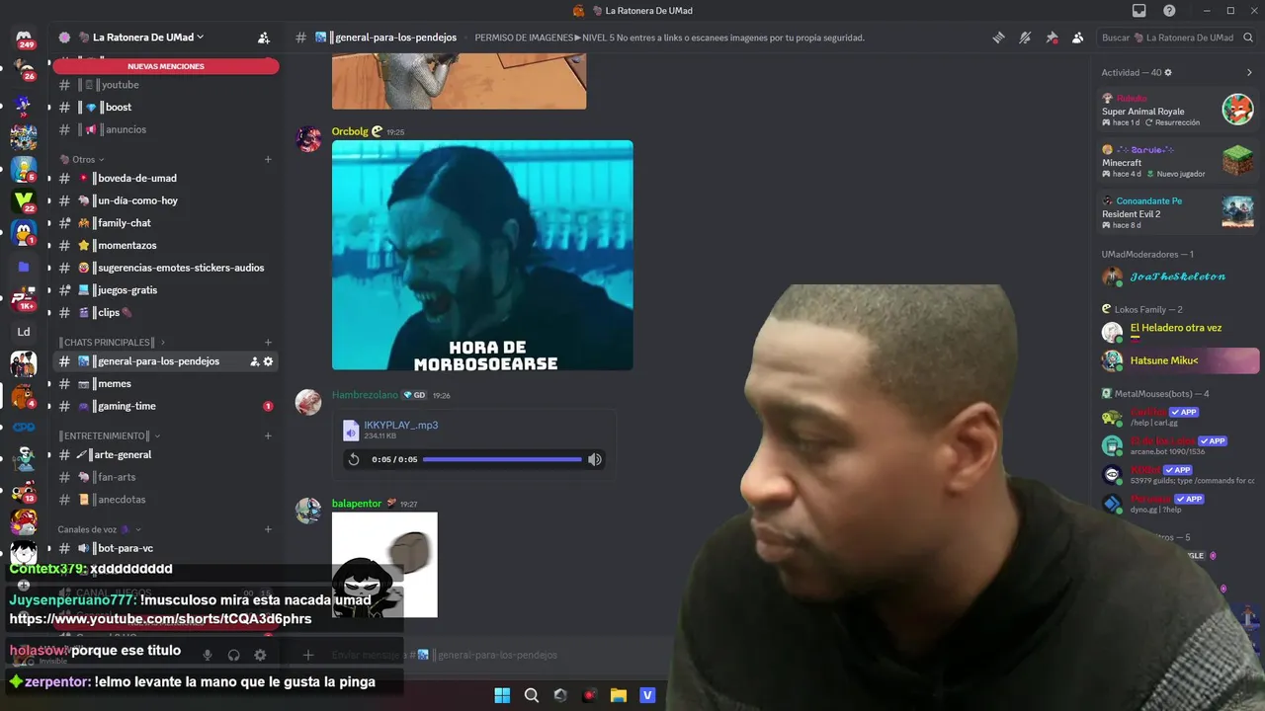Open Windows Start menu
Screen dimensions: 1265x711
point(502,695)
